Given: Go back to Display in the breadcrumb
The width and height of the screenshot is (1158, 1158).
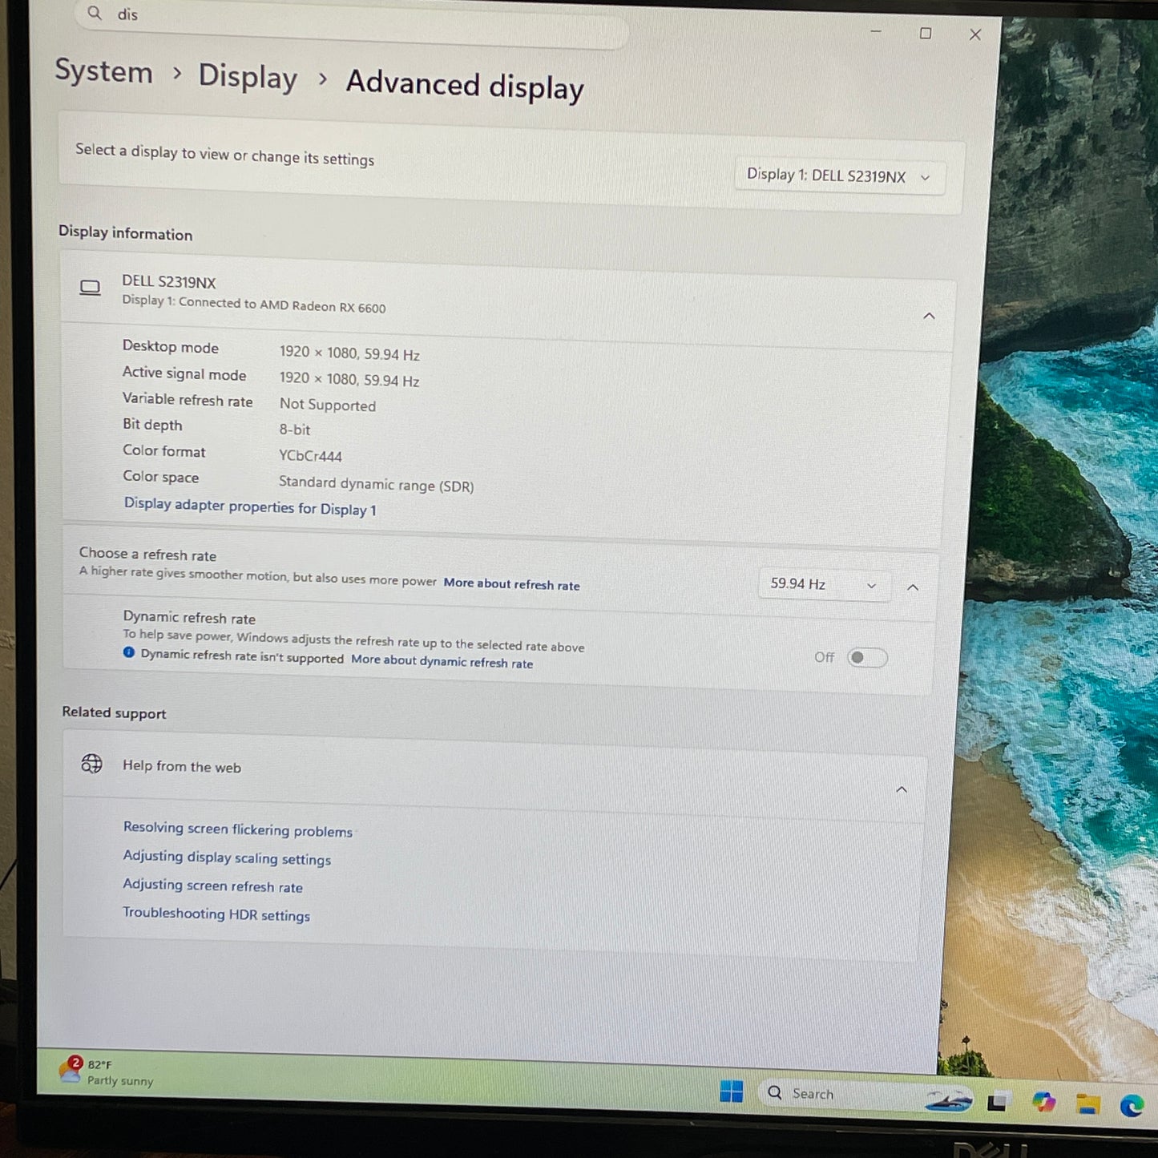Looking at the screenshot, I should [x=248, y=77].
